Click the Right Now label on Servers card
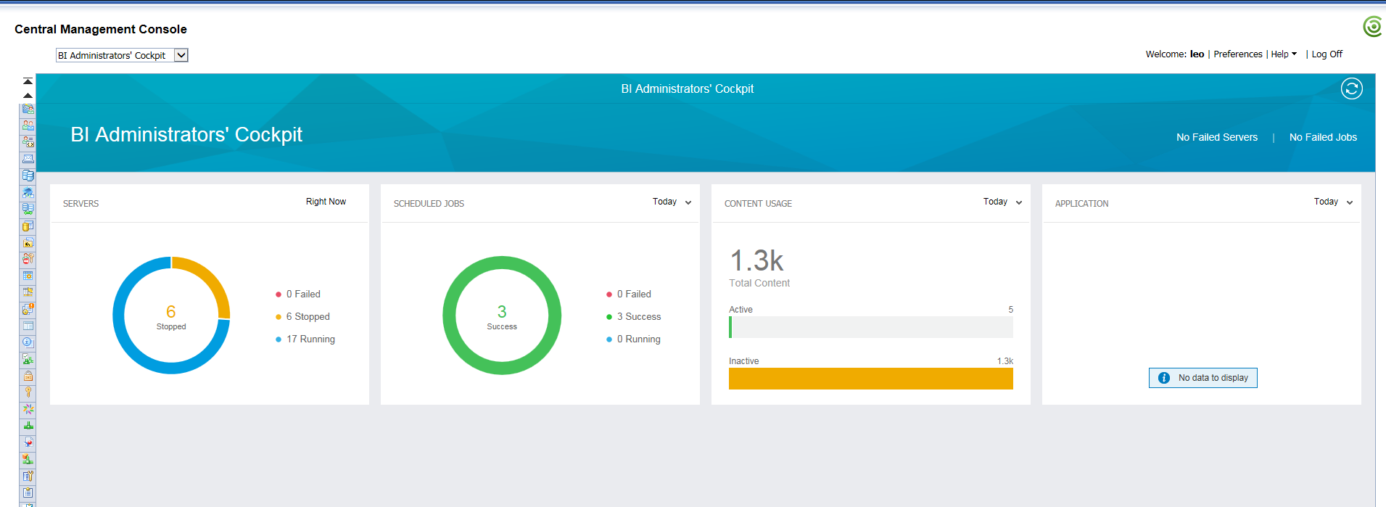Image resolution: width=1386 pixels, height=507 pixels. pyautogui.click(x=326, y=202)
